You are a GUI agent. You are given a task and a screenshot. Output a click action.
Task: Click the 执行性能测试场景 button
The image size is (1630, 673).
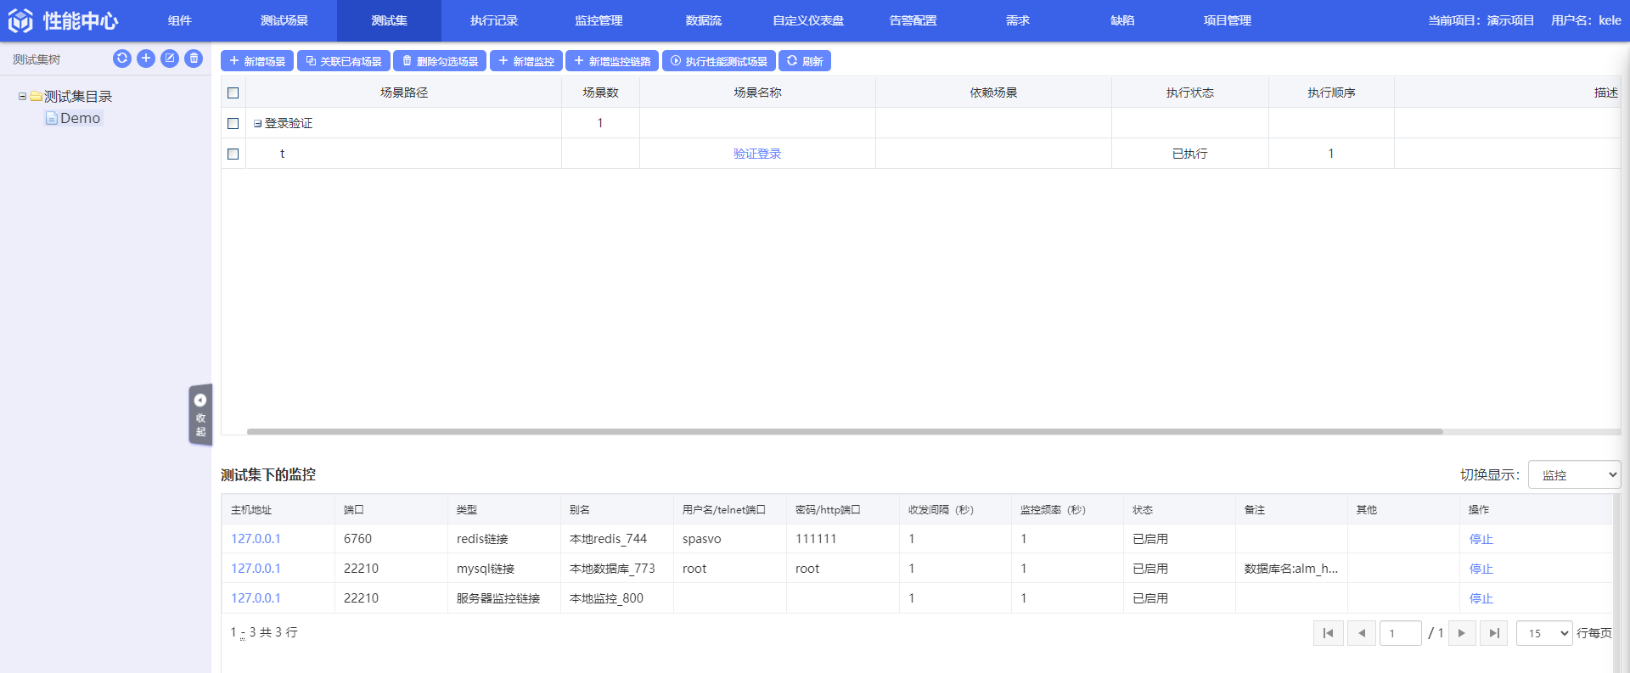click(718, 61)
